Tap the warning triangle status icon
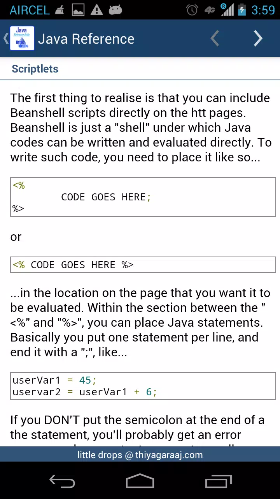The height and width of the screenshot is (499, 280). 96,10
